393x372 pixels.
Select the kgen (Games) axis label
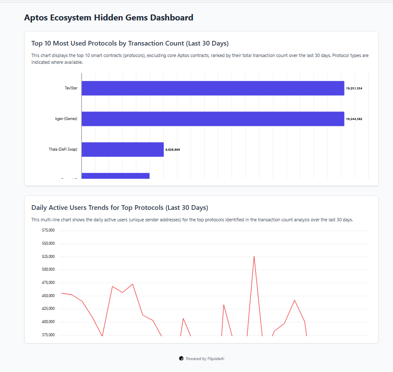tap(66, 119)
